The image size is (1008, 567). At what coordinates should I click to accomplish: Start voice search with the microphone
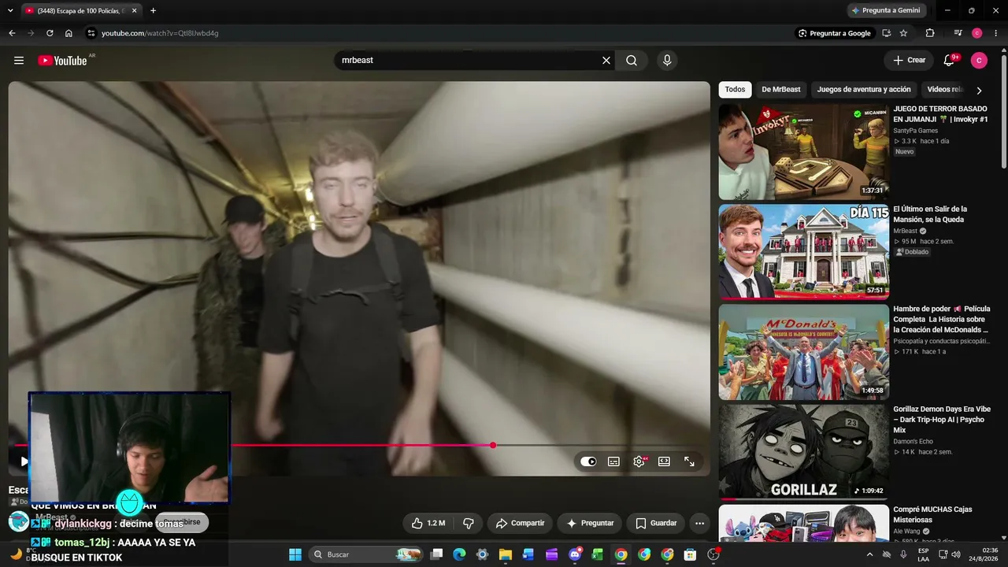click(x=667, y=61)
